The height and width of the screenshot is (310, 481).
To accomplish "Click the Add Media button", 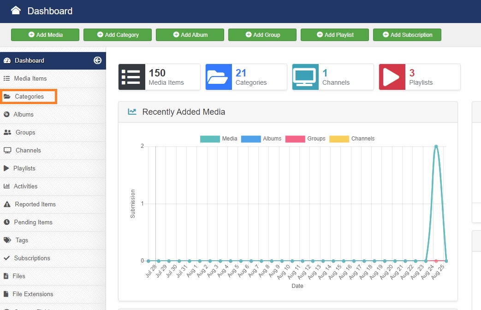I will coord(45,35).
